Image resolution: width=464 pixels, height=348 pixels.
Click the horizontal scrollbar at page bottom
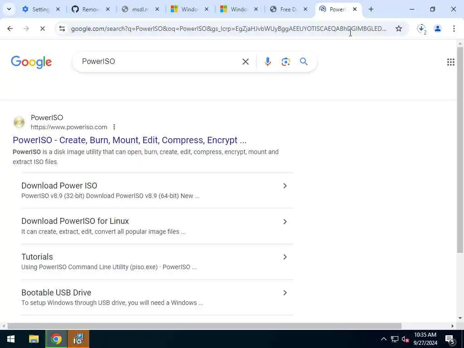(x=204, y=326)
